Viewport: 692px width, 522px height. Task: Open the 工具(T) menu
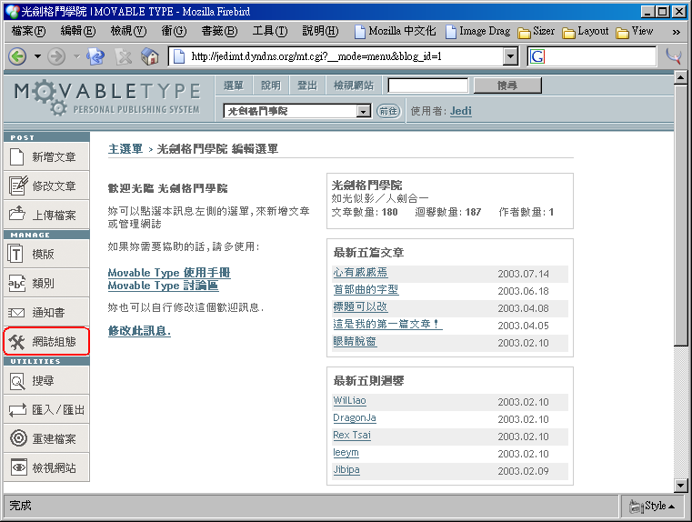click(x=270, y=31)
